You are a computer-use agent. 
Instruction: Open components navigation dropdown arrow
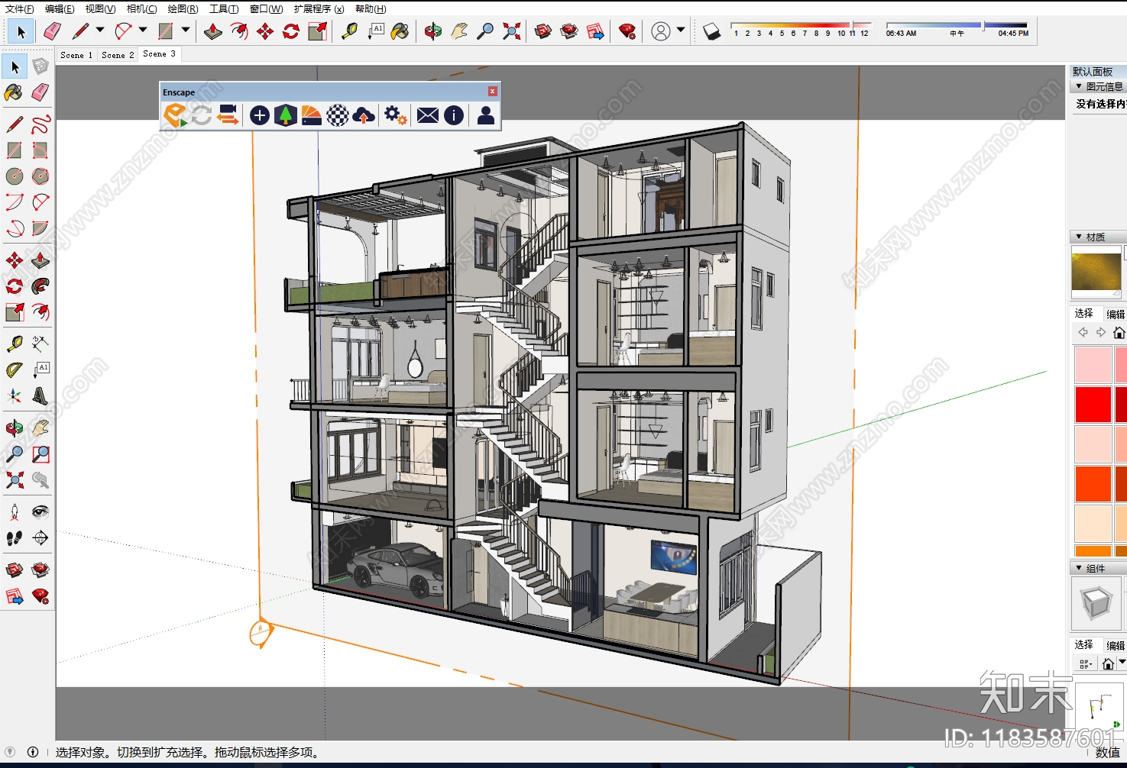(x=1122, y=663)
